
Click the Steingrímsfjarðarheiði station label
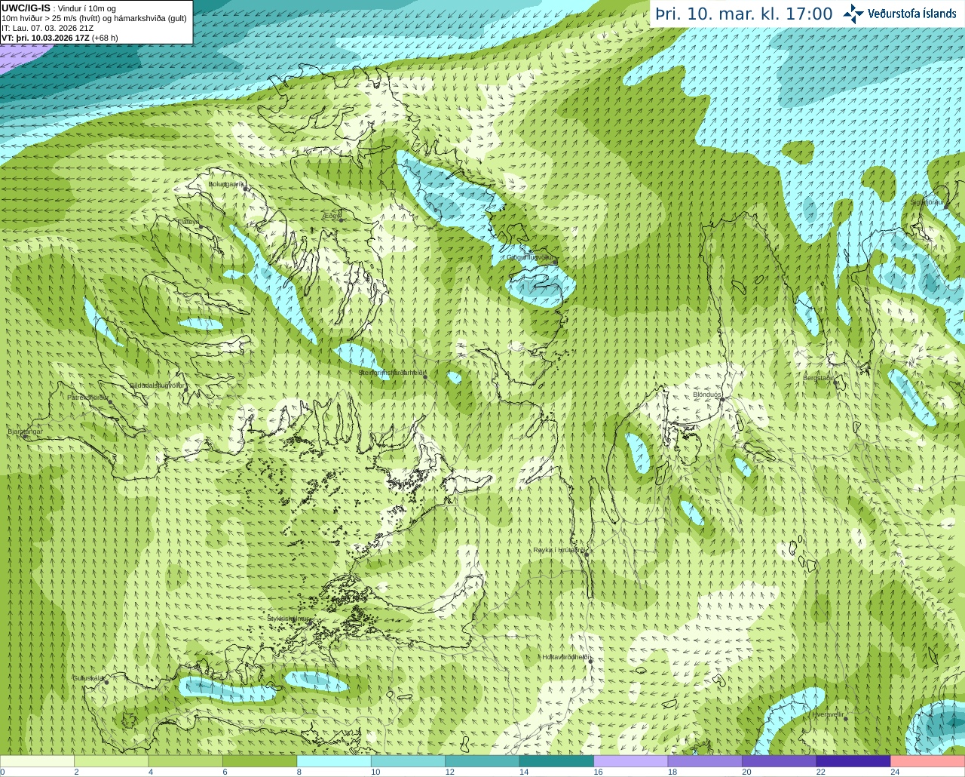392,373
